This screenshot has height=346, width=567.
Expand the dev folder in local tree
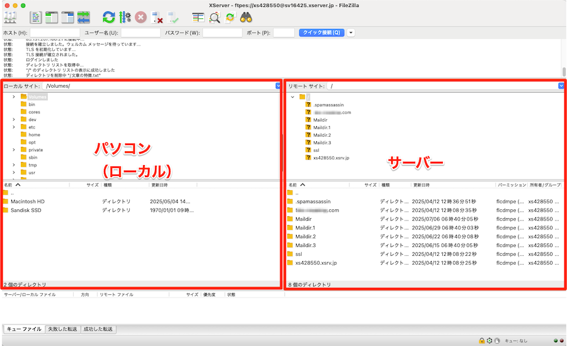[x=14, y=120]
